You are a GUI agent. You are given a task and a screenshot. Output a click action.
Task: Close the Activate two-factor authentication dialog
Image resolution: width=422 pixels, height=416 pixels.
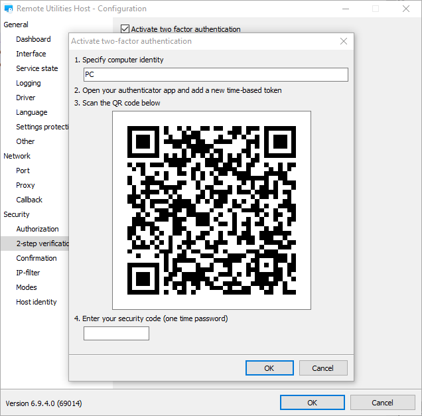[344, 41]
